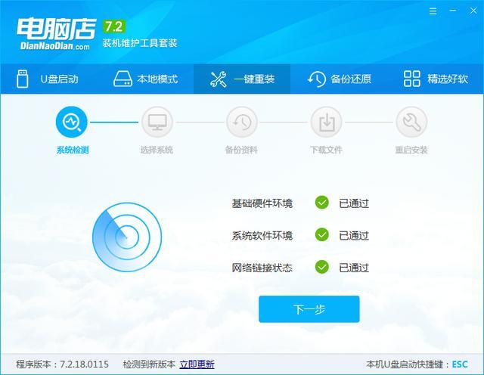
Task: Click the 重启安装 step label
Action: click(x=411, y=150)
